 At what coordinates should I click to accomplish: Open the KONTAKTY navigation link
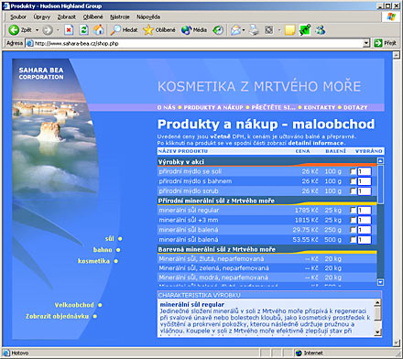319,107
